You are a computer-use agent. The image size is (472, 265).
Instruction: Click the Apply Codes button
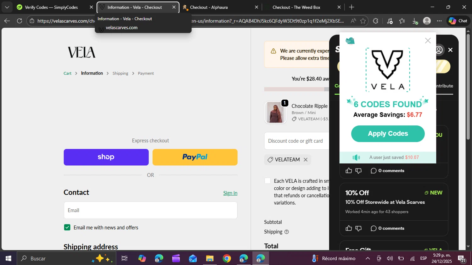point(388,134)
